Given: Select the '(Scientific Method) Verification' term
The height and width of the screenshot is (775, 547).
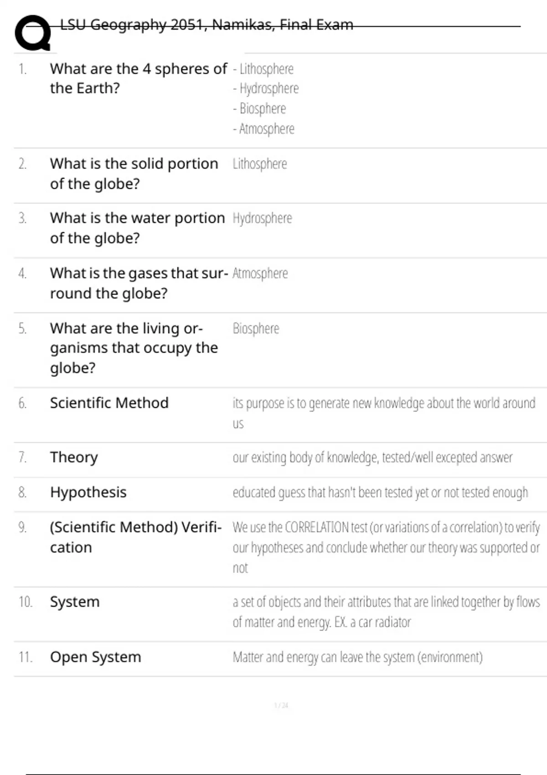Looking at the screenshot, I should click(x=135, y=537).
